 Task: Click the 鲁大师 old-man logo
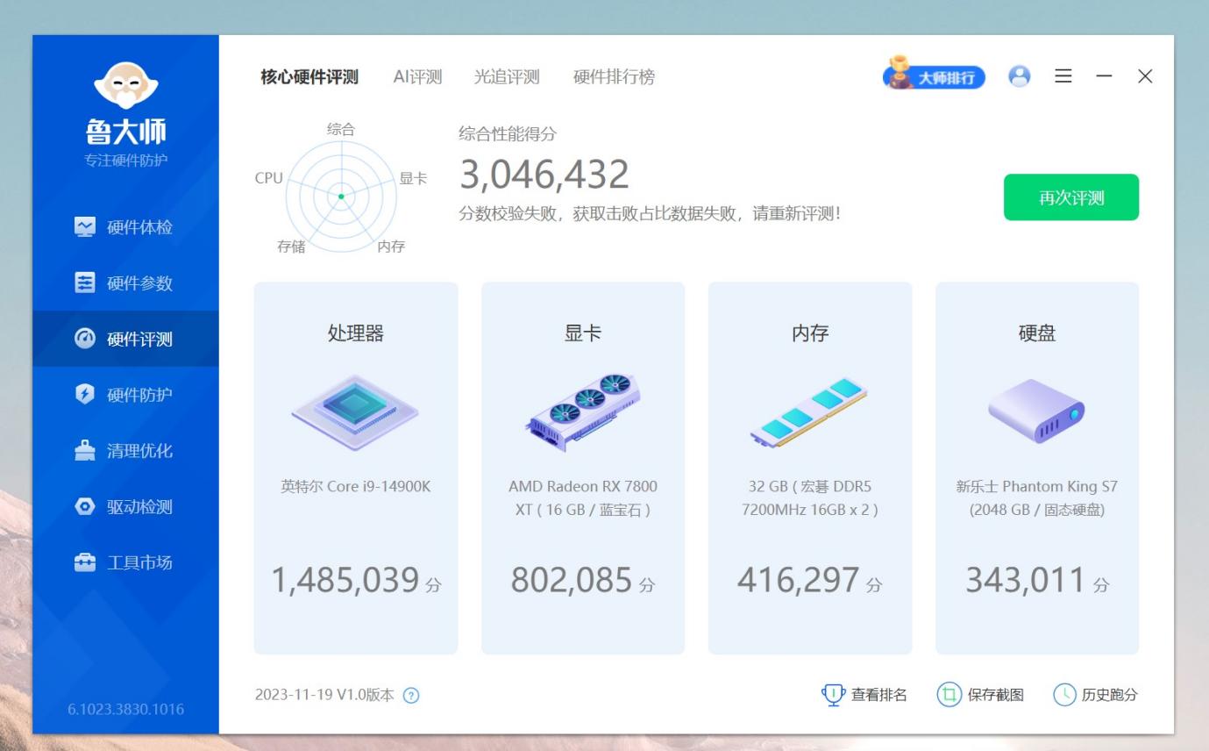(x=125, y=87)
